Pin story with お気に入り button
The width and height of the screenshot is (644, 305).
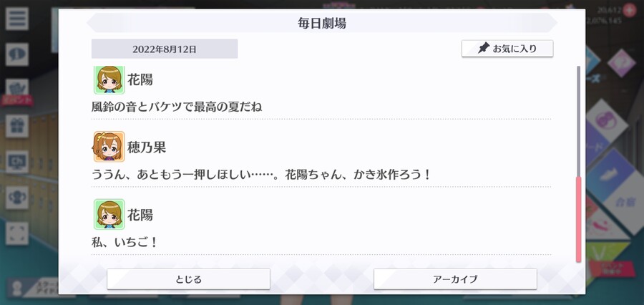tap(507, 49)
